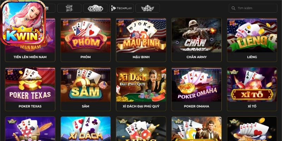Launch the Sâm card game

(86, 85)
